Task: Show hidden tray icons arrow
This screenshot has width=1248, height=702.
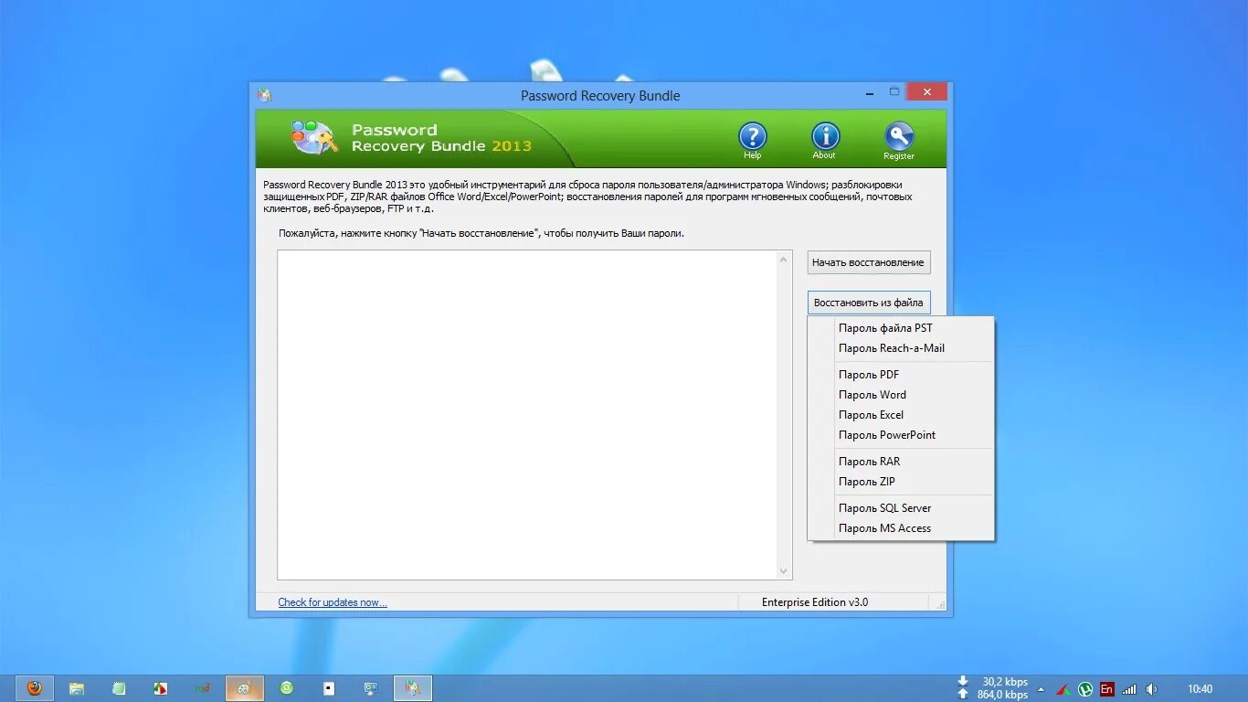Action: tap(1041, 689)
